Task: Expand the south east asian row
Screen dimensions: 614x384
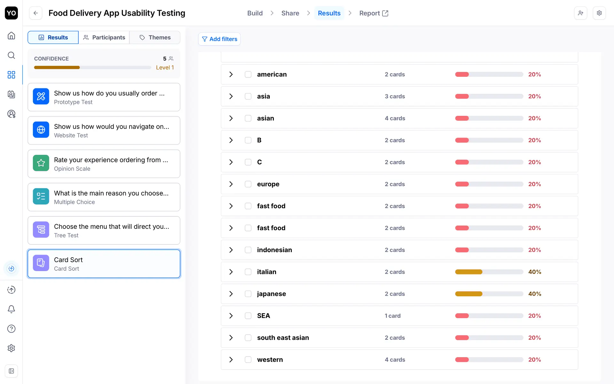Action: [231, 338]
